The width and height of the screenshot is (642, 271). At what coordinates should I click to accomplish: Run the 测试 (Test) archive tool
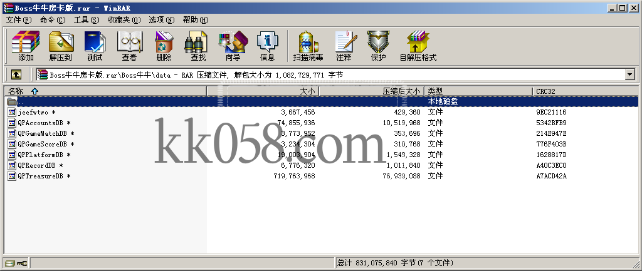point(95,42)
